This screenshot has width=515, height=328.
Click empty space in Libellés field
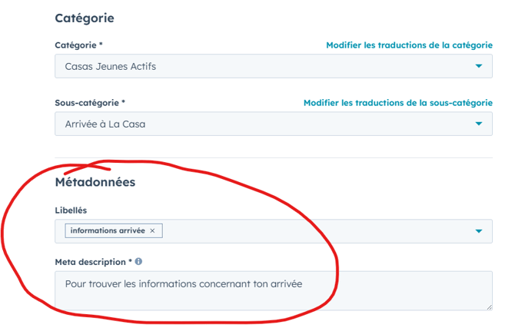click(307, 230)
